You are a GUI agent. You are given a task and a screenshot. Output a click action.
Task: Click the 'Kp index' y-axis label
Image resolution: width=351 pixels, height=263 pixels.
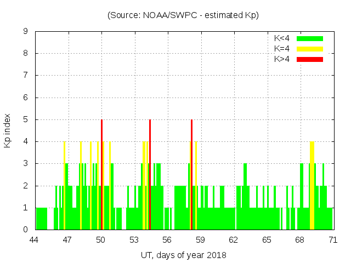8,131
